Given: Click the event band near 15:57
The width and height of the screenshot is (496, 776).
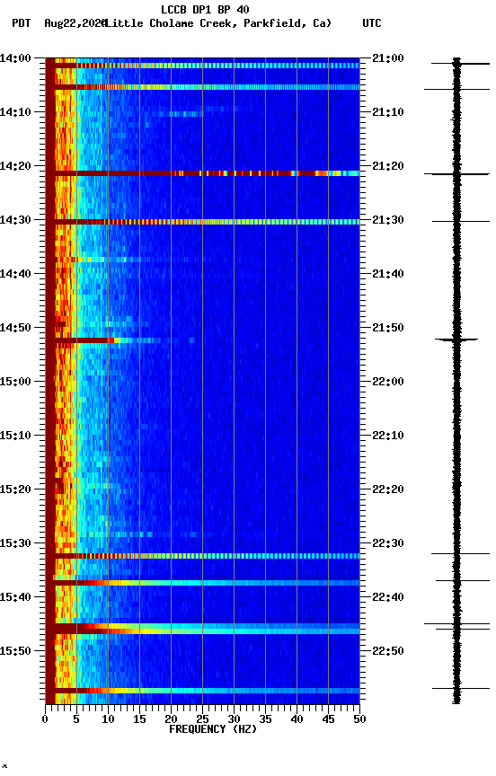Looking at the screenshot, I should coord(202,691).
